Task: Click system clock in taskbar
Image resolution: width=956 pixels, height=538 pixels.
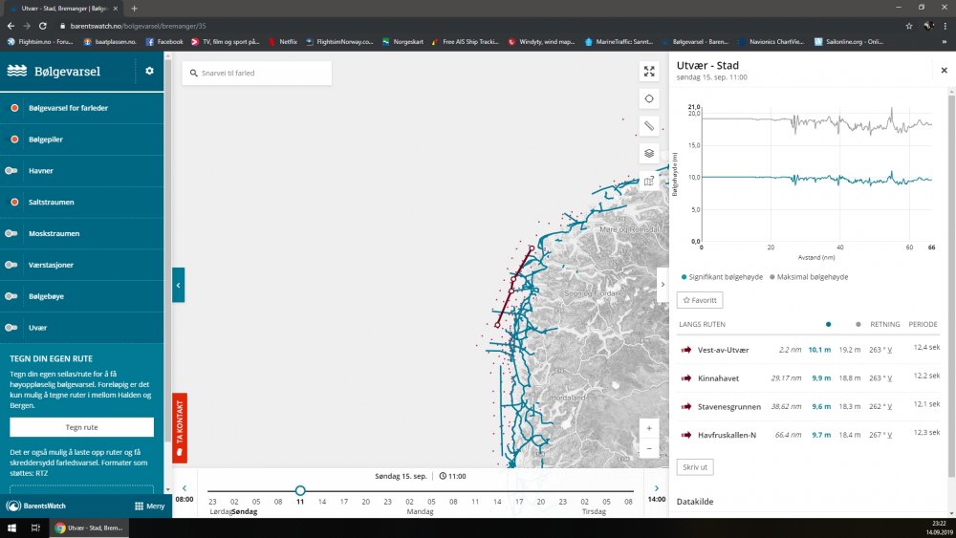Action: (x=939, y=527)
